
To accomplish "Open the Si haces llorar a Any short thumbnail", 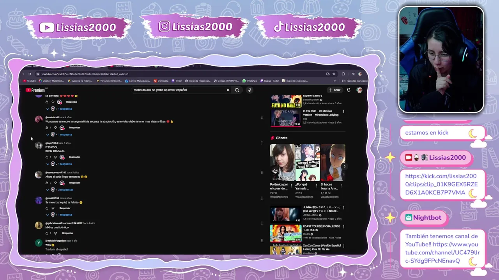I will coord(333,163).
